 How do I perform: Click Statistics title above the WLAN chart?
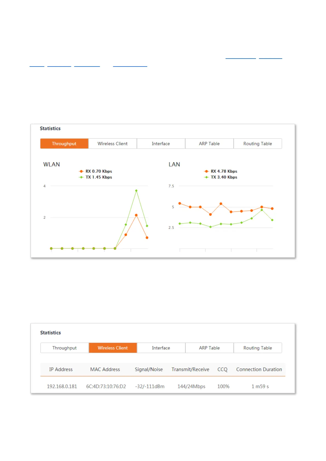[x=50, y=128]
